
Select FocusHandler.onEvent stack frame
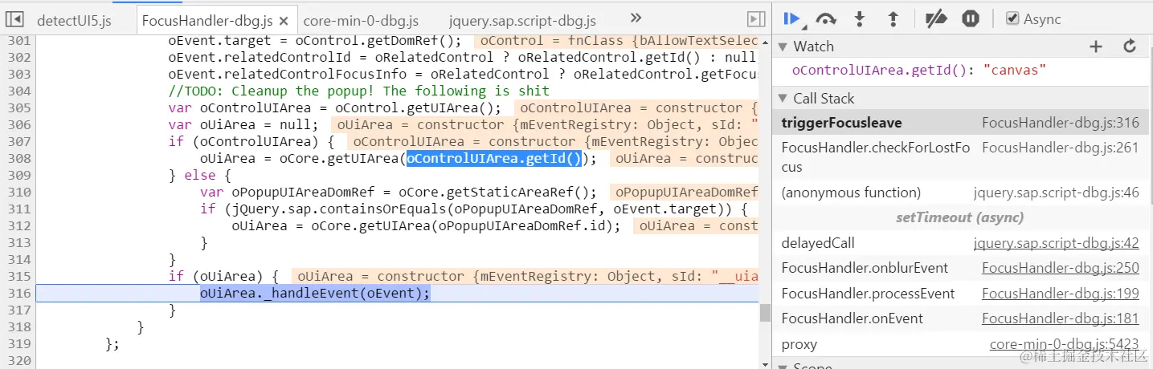pos(960,318)
